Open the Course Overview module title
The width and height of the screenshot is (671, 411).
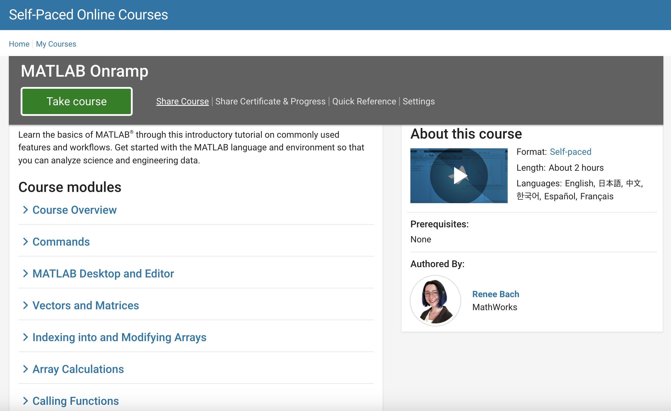point(75,210)
